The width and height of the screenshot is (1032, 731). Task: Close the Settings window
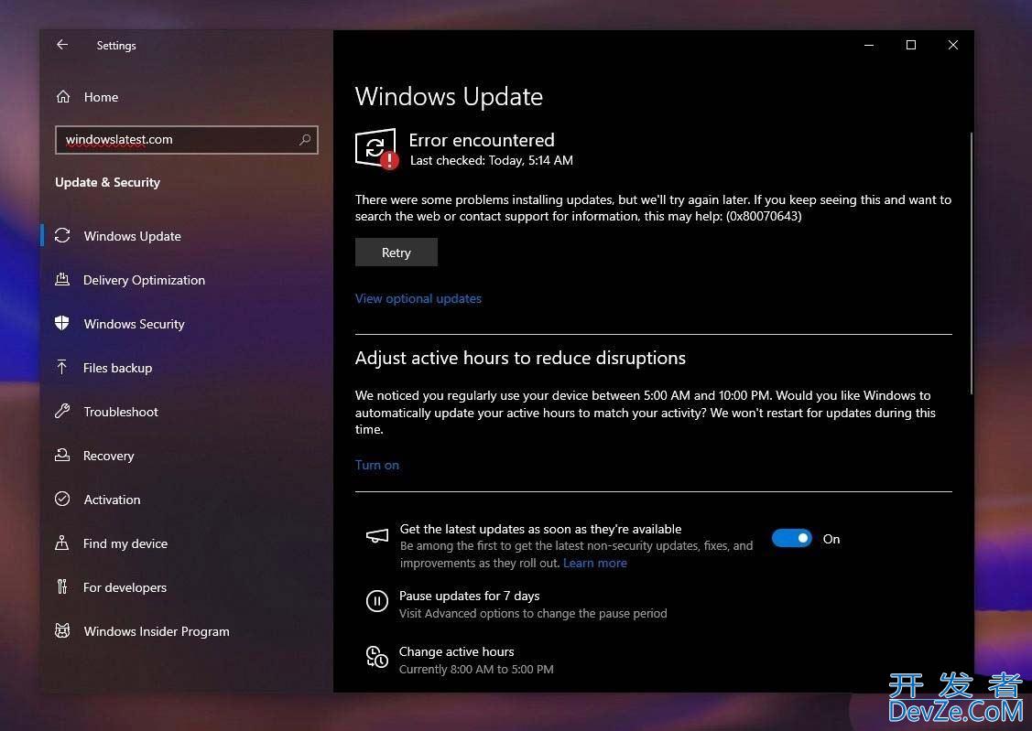[953, 45]
